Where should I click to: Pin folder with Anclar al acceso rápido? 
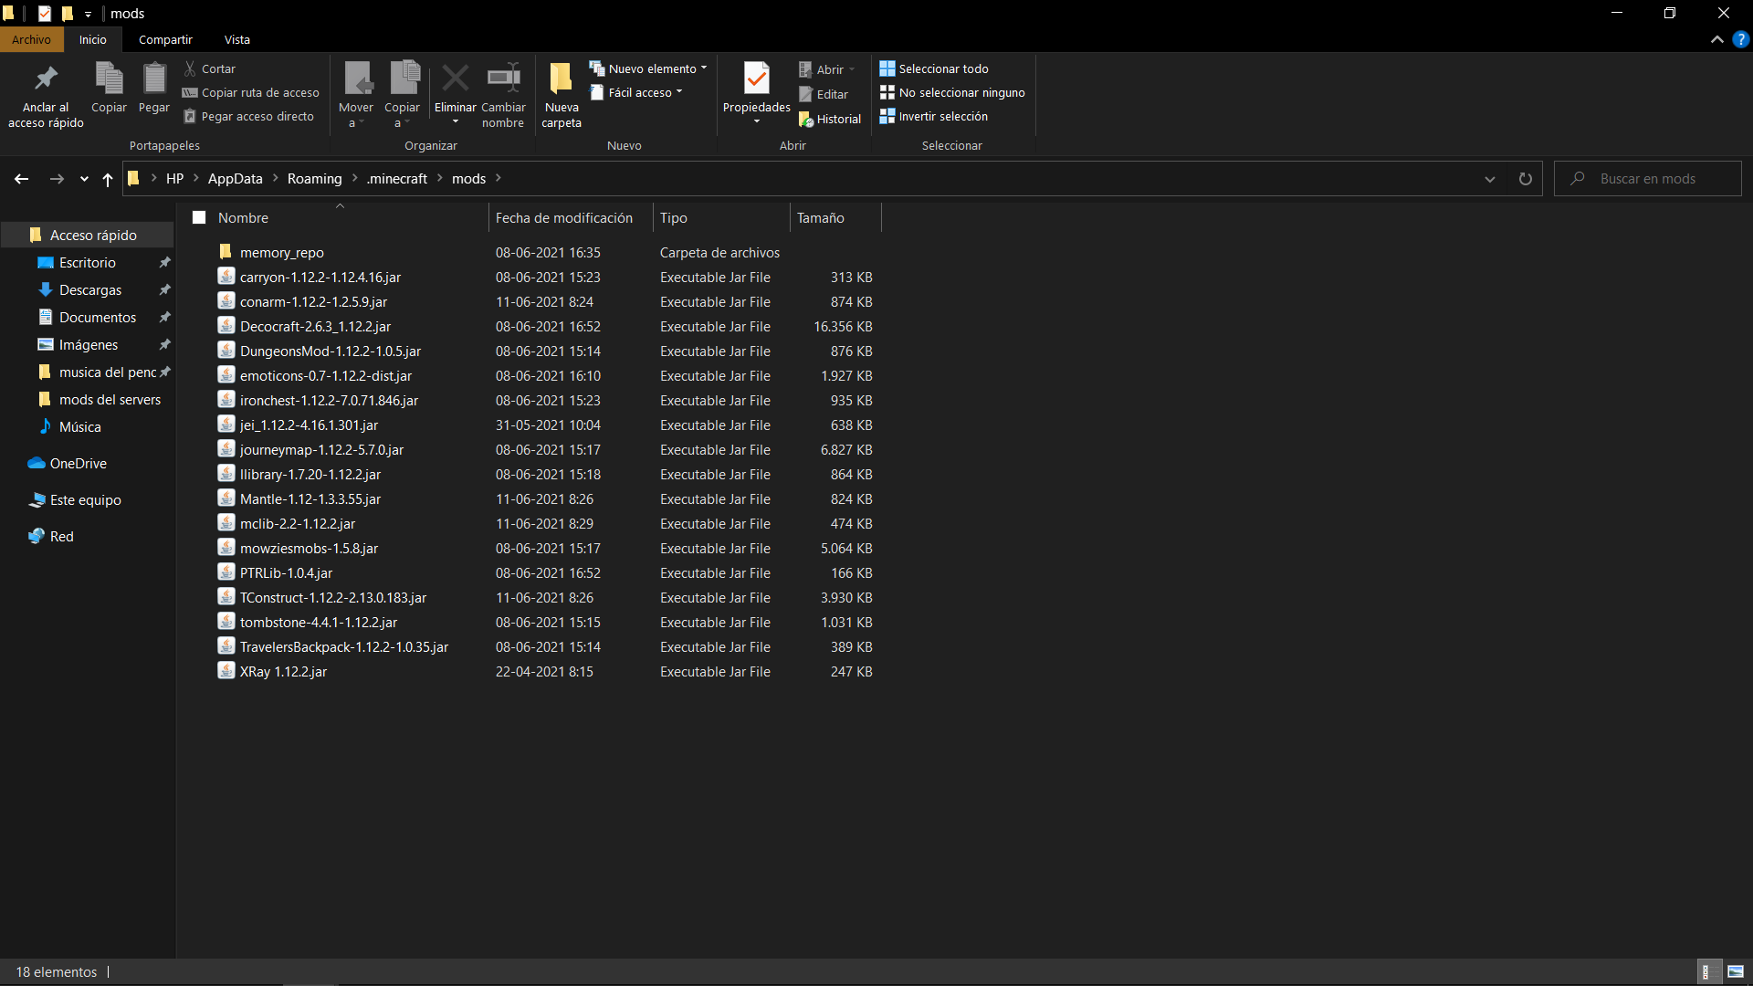(46, 95)
